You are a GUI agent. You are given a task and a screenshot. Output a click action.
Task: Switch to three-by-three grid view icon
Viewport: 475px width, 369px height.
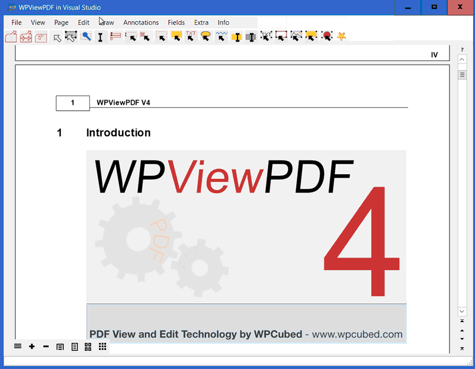tap(102, 346)
